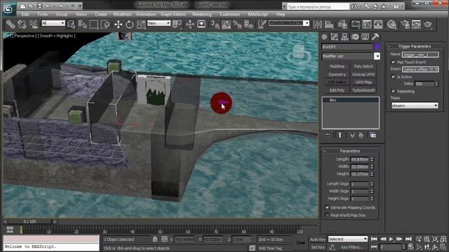This screenshot has width=449, height=252.
Task: Switch to the Create command panel tab
Action: coord(324,37)
